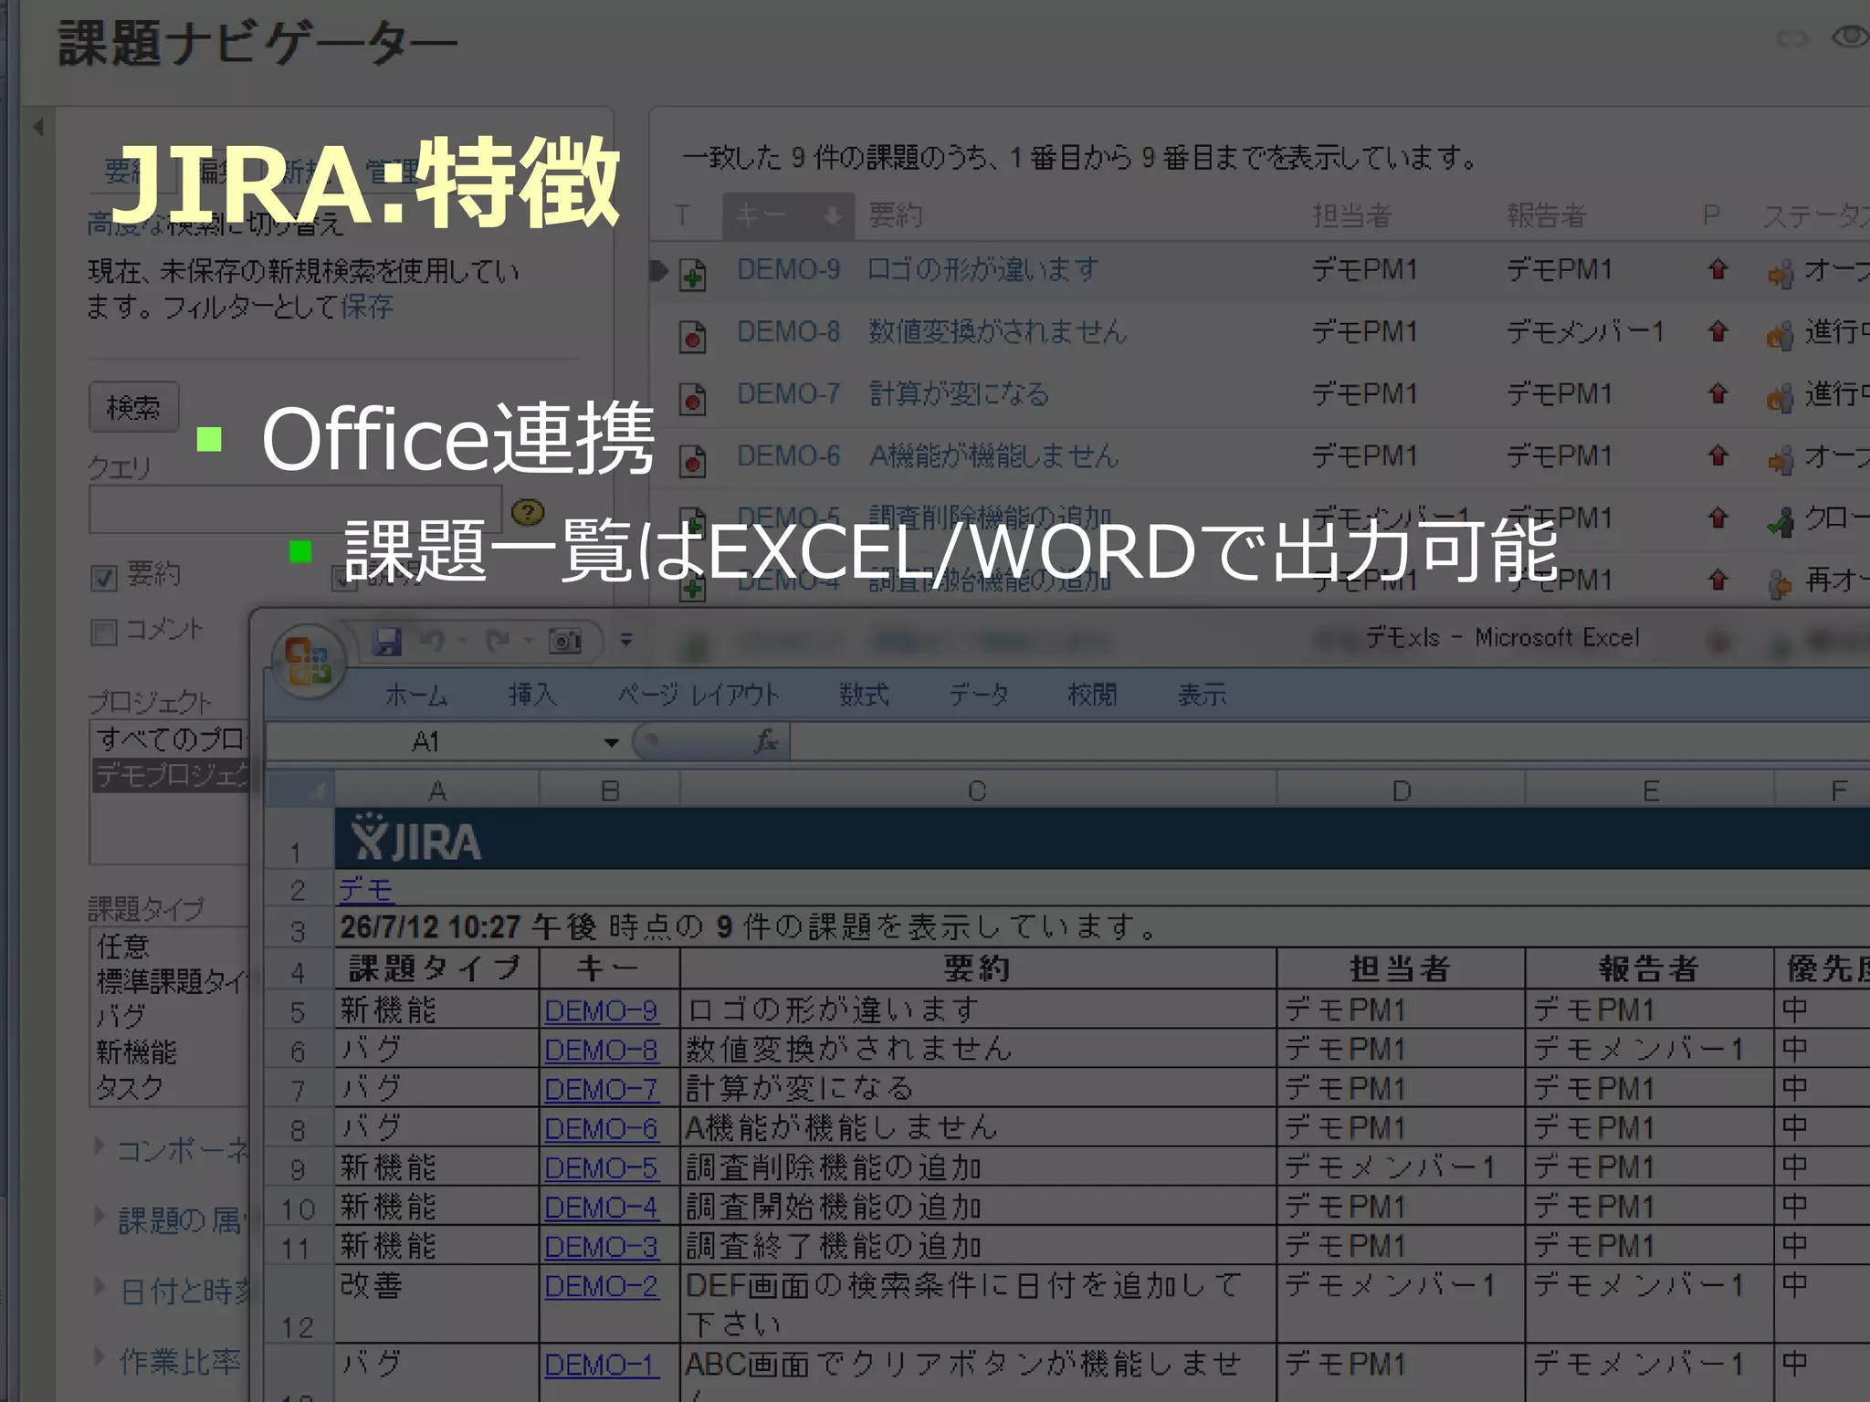This screenshot has height=1402, width=1870.
Task: Click the fx insert function icon
Action: [766, 741]
